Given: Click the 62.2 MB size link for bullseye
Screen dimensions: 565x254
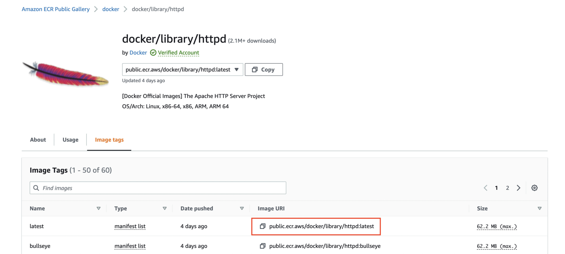Looking at the screenshot, I should click(496, 246).
